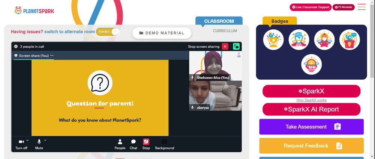Viewport: 375px width, 159px height.
Task: Click alavyaa's video tile
Action: point(215,96)
